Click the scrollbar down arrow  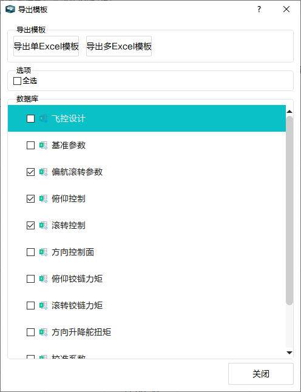[x=289, y=353]
